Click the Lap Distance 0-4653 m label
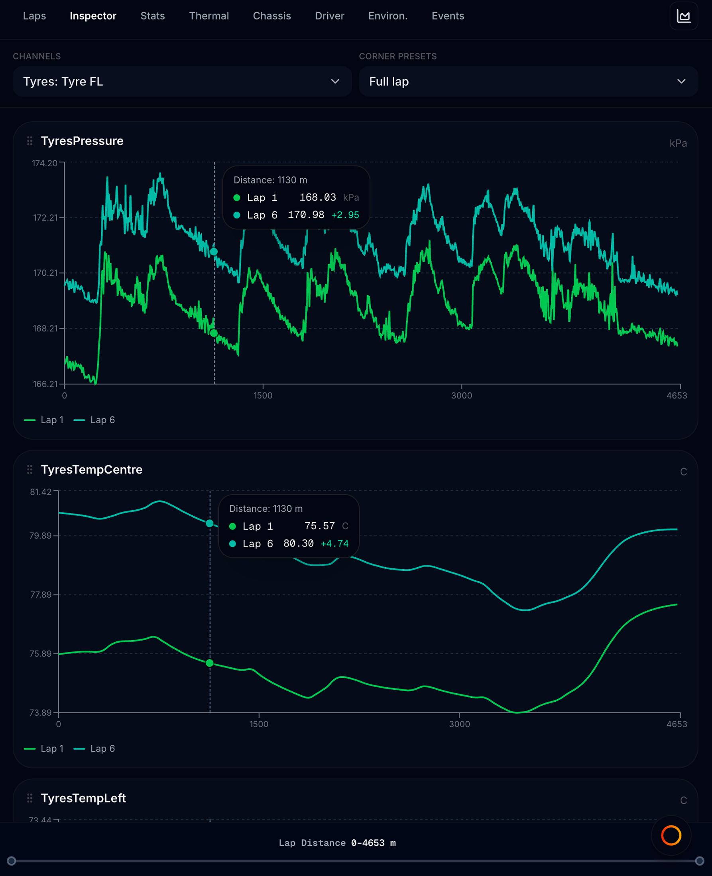The height and width of the screenshot is (876, 712). point(337,843)
